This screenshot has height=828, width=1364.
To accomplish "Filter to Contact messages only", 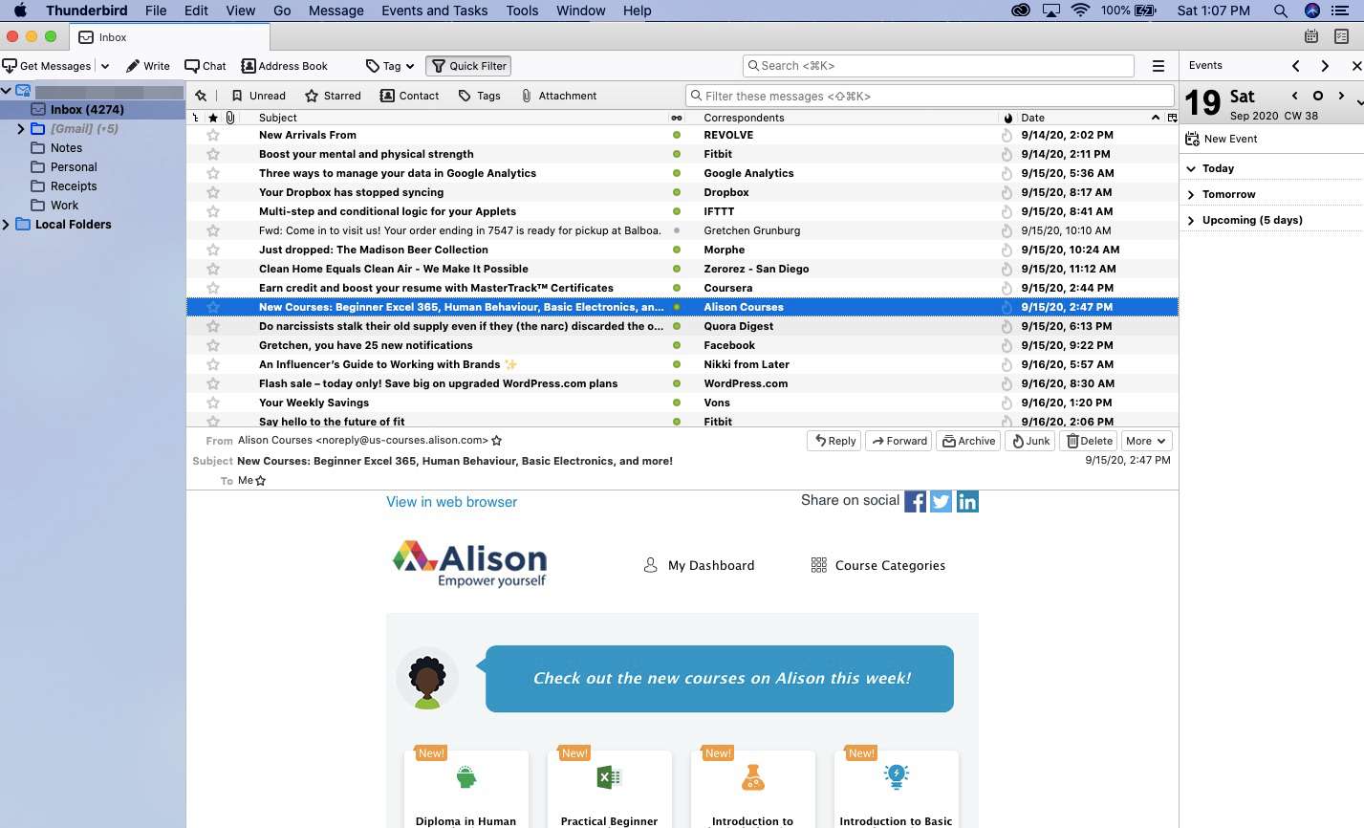I will click(x=409, y=96).
